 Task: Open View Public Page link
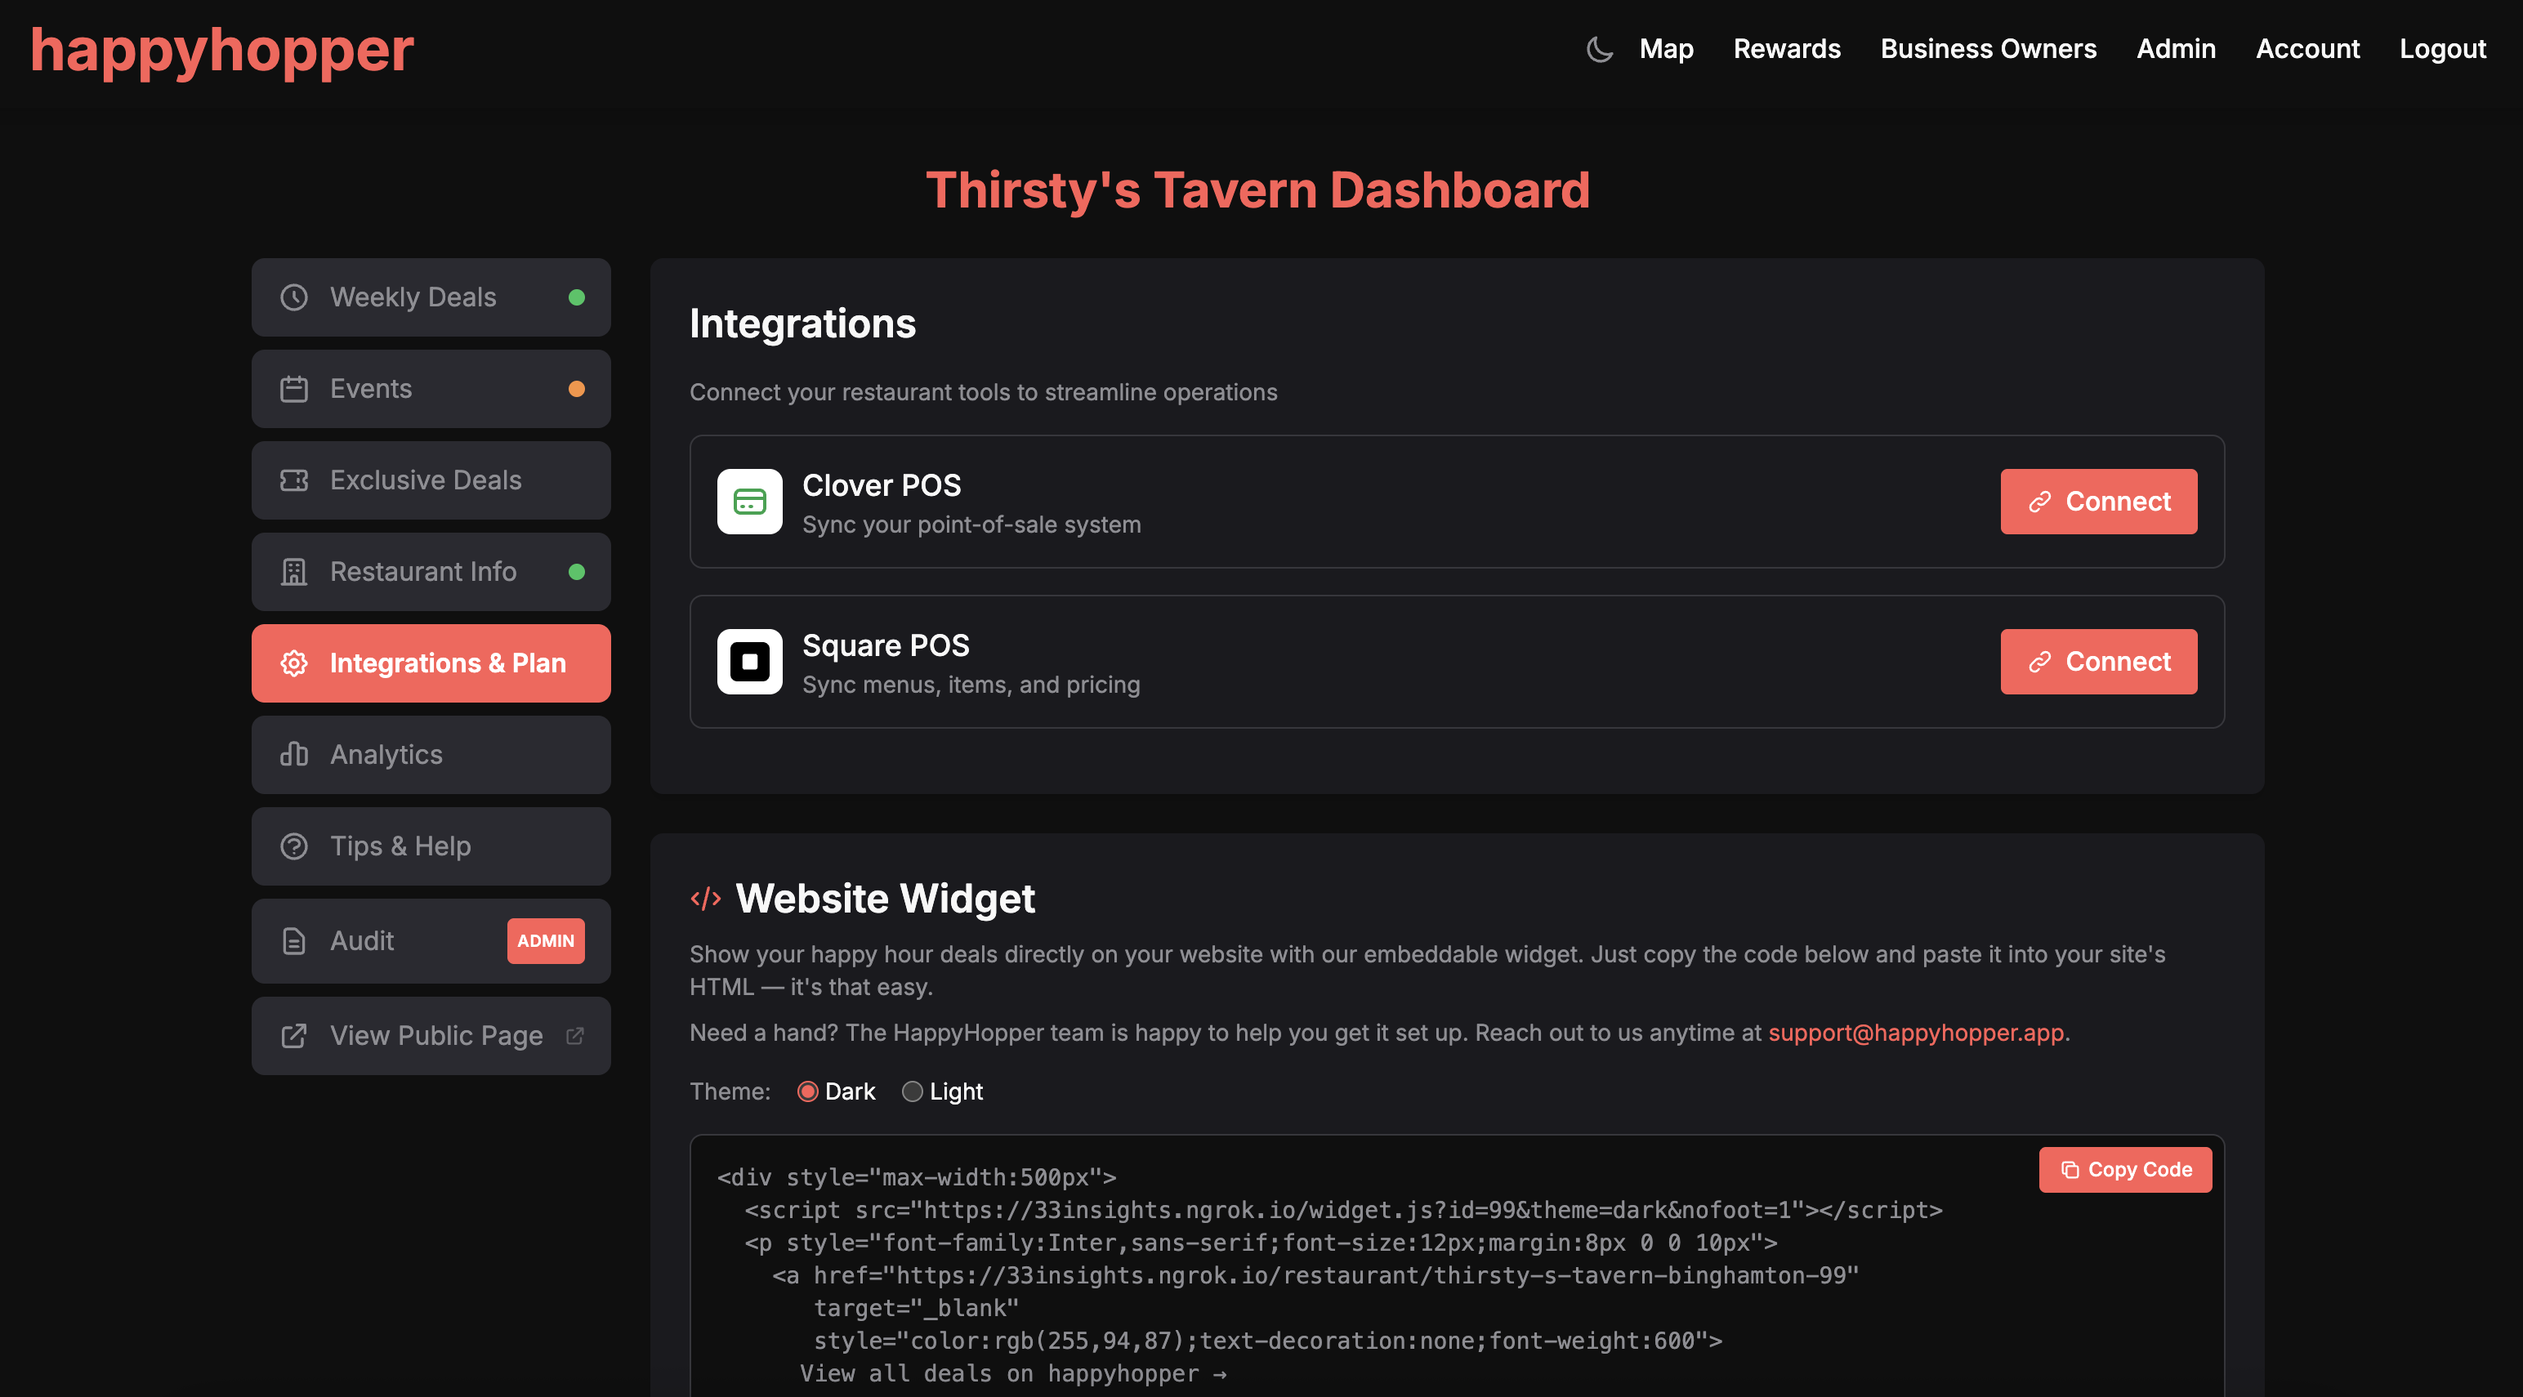[x=431, y=1036]
